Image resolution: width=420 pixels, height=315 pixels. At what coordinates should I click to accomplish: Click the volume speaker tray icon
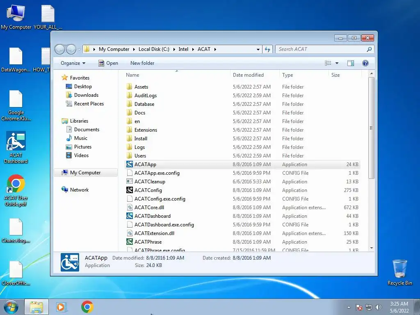(378, 307)
